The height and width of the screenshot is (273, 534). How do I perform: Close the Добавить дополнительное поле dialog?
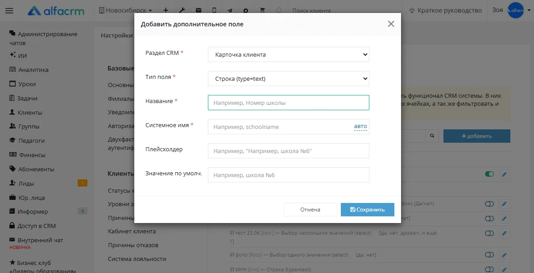(x=391, y=24)
